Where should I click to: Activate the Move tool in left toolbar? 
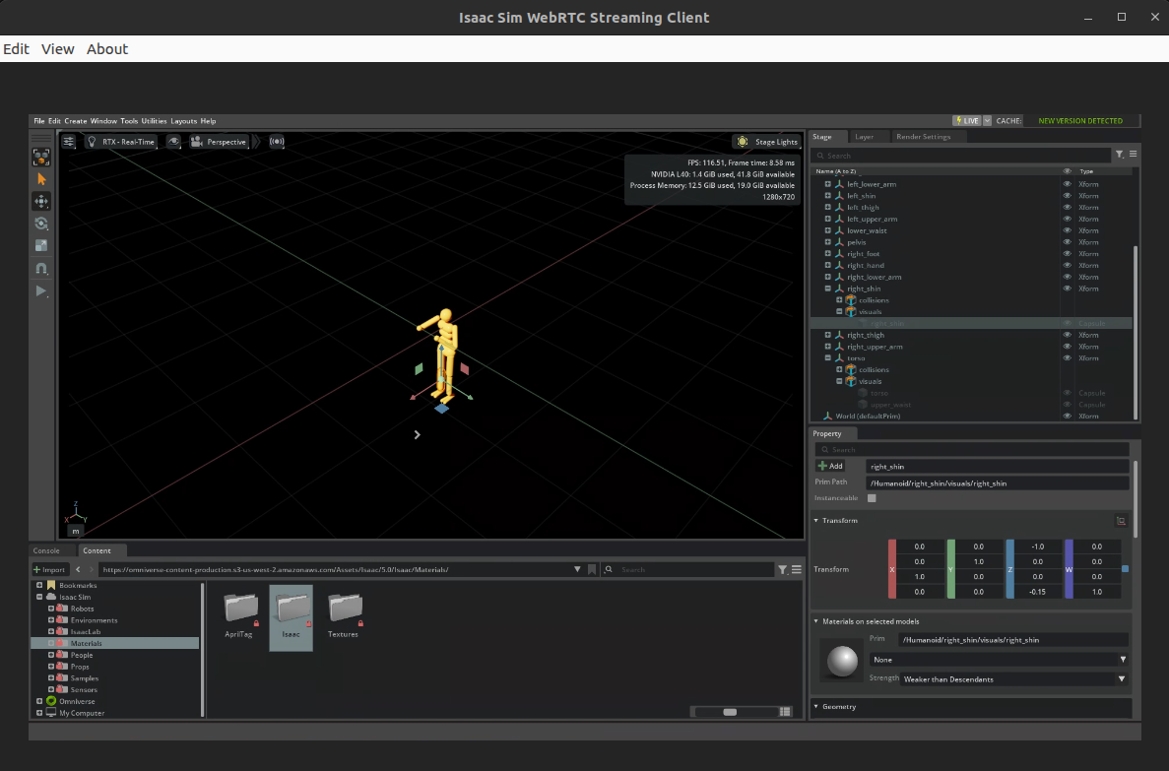click(x=41, y=202)
